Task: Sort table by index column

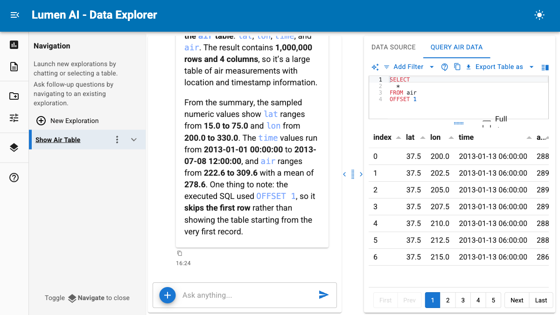Action: [x=387, y=137]
